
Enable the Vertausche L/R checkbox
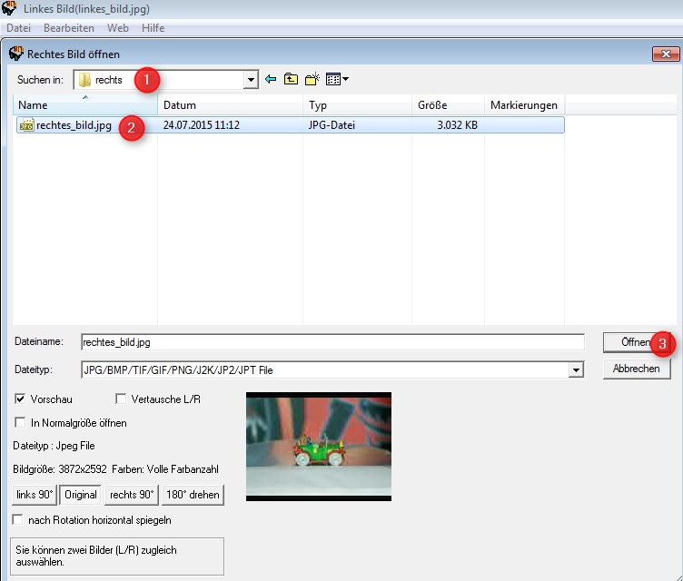121,399
